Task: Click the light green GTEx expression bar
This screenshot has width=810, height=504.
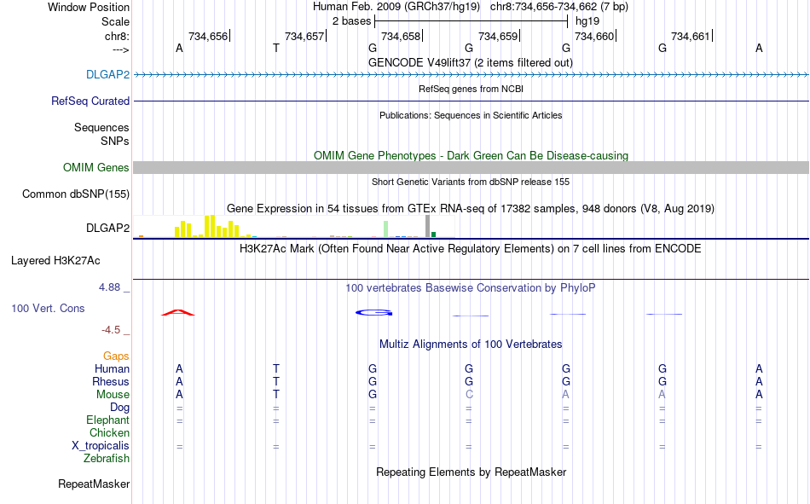Action: coord(386,229)
